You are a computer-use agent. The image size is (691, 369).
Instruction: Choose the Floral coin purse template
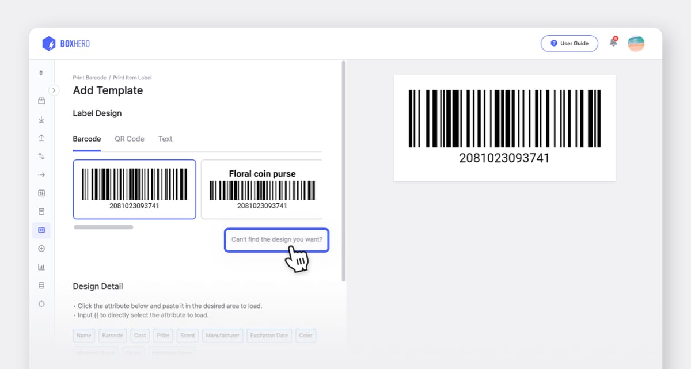(262, 189)
